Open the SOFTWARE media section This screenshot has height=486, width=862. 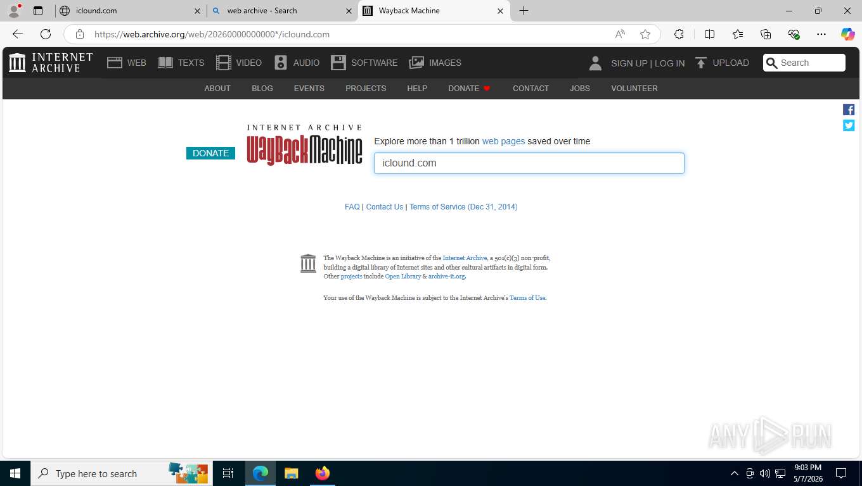pos(364,63)
